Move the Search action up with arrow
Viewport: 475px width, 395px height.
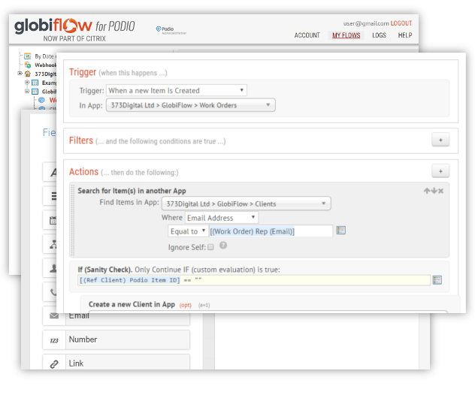[427, 191]
